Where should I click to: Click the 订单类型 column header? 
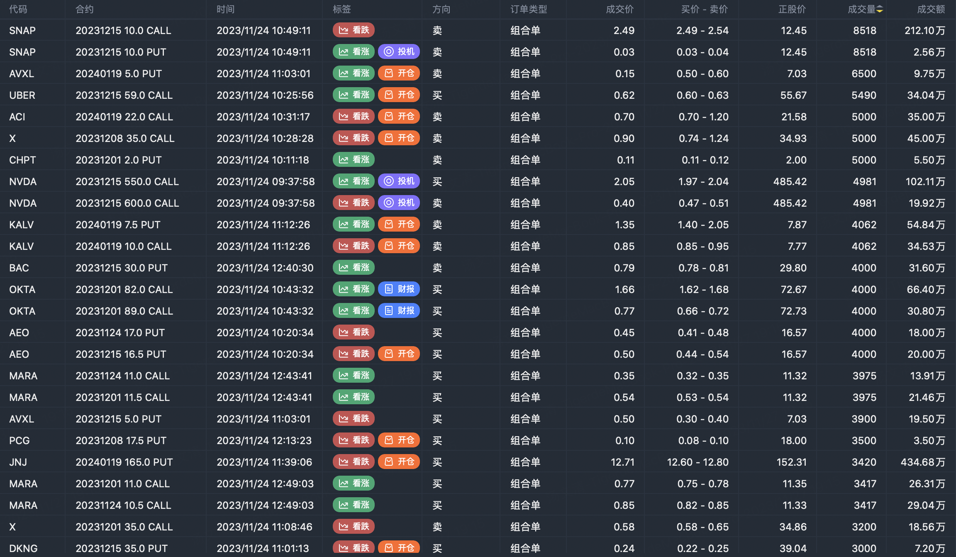tap(529, 10)
